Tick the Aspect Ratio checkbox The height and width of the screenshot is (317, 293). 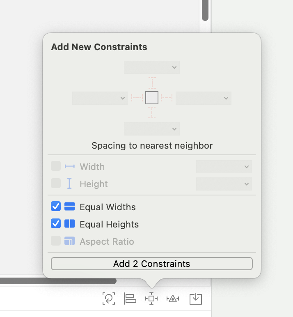[x=56, y=241]
